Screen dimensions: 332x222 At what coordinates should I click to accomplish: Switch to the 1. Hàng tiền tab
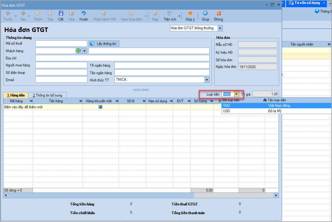[16, 95]
